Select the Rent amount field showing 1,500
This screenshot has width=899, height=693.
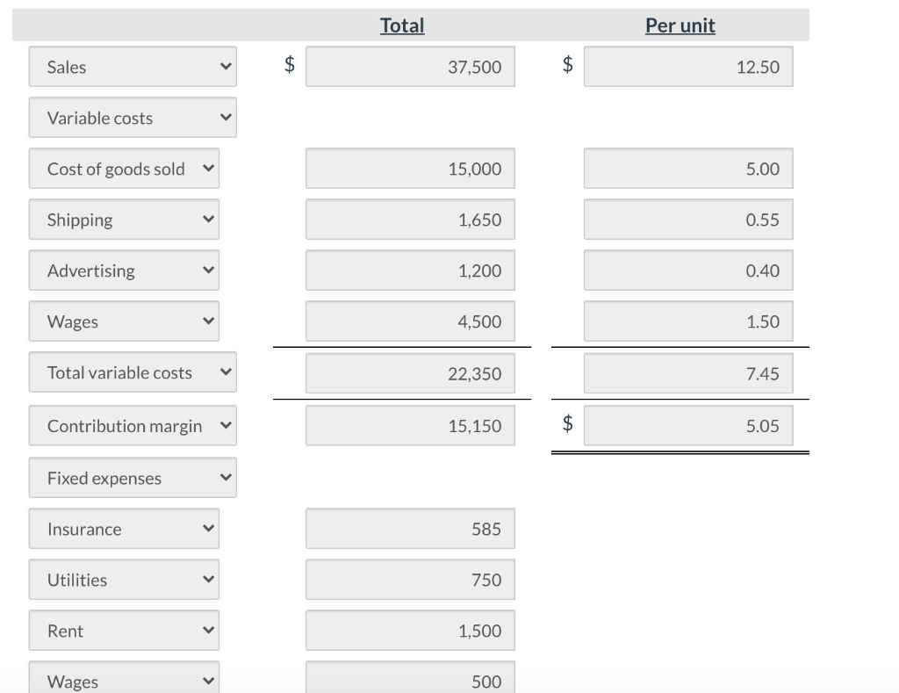(409, 630)
